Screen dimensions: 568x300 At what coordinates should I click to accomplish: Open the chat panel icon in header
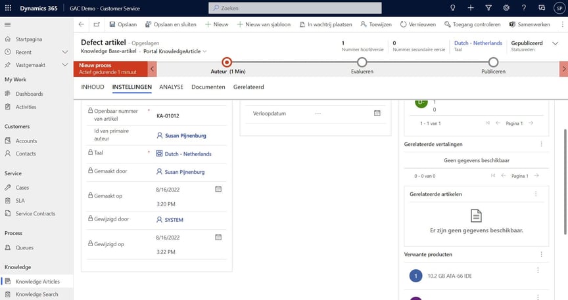[x=542, y=8]
